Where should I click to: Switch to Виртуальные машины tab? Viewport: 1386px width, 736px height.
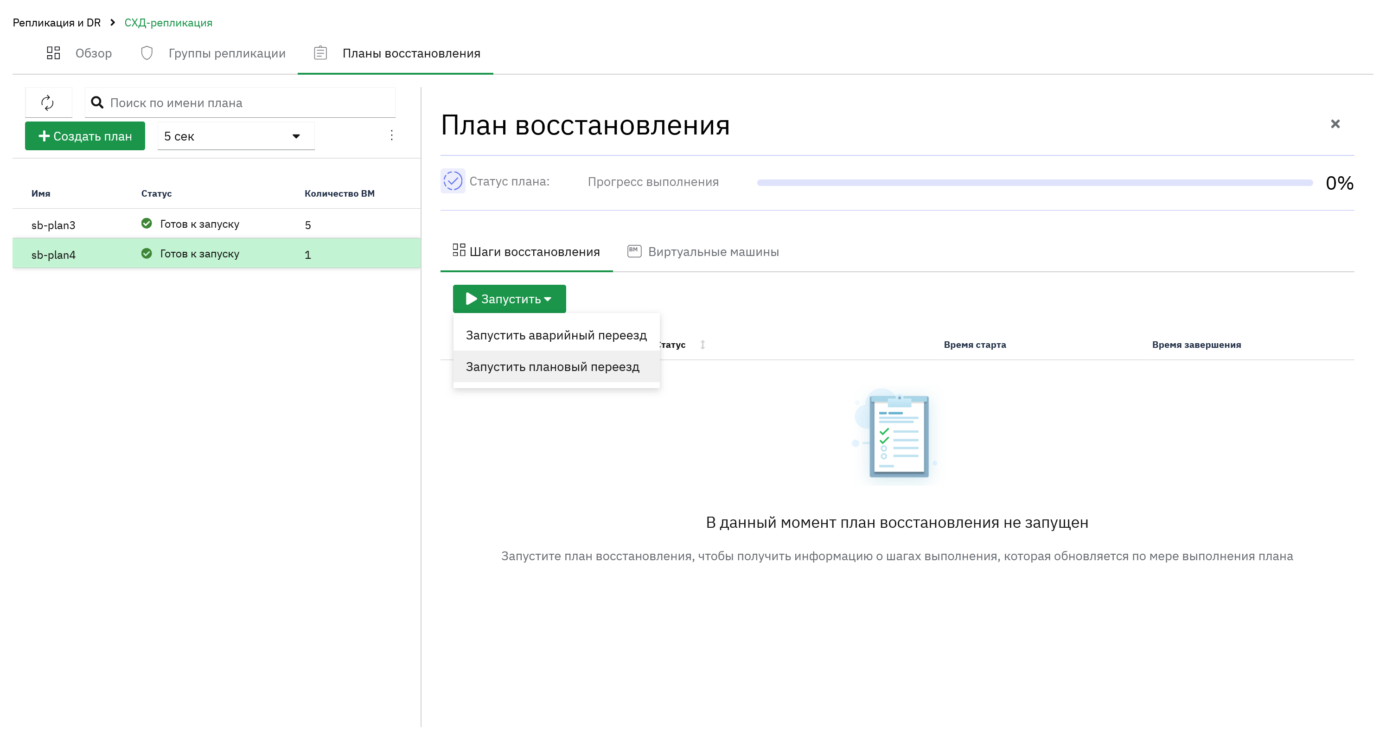pos(703,252)
